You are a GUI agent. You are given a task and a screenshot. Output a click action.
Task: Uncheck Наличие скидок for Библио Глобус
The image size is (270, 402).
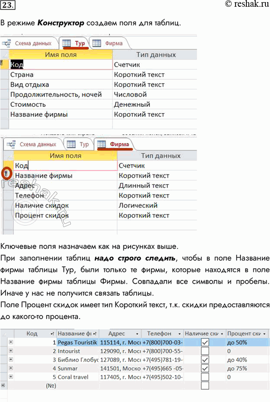pos(205,360)
